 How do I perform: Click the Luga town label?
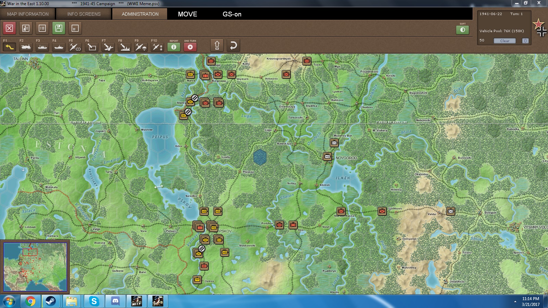[268, 130]
